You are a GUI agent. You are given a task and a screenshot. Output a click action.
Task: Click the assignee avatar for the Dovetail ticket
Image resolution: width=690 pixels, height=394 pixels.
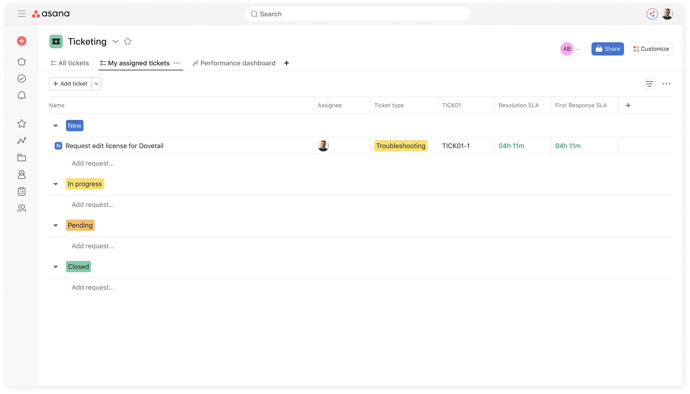(323, 146)
